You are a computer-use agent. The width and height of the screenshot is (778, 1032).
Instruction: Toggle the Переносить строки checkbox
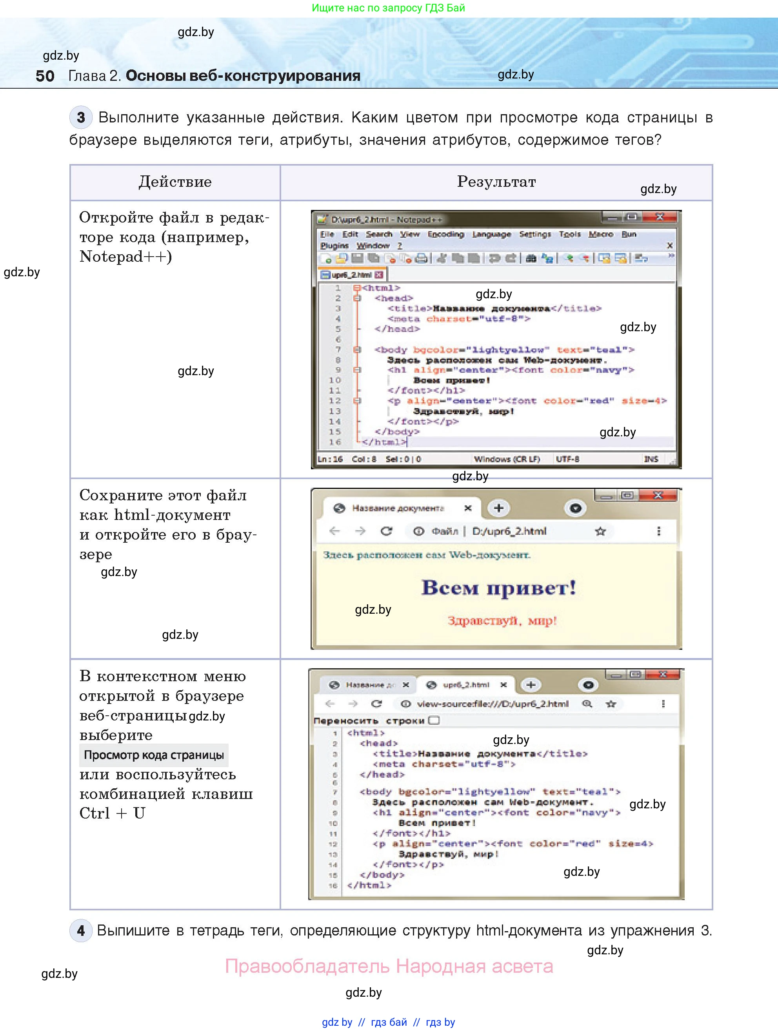[434, 721]
